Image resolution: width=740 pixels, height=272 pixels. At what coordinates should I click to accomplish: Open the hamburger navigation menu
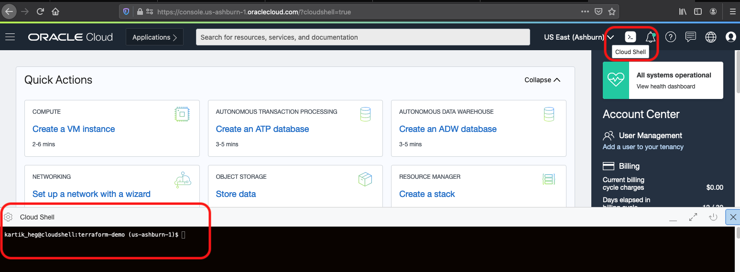pyautogui.click(x=10, y=37)
